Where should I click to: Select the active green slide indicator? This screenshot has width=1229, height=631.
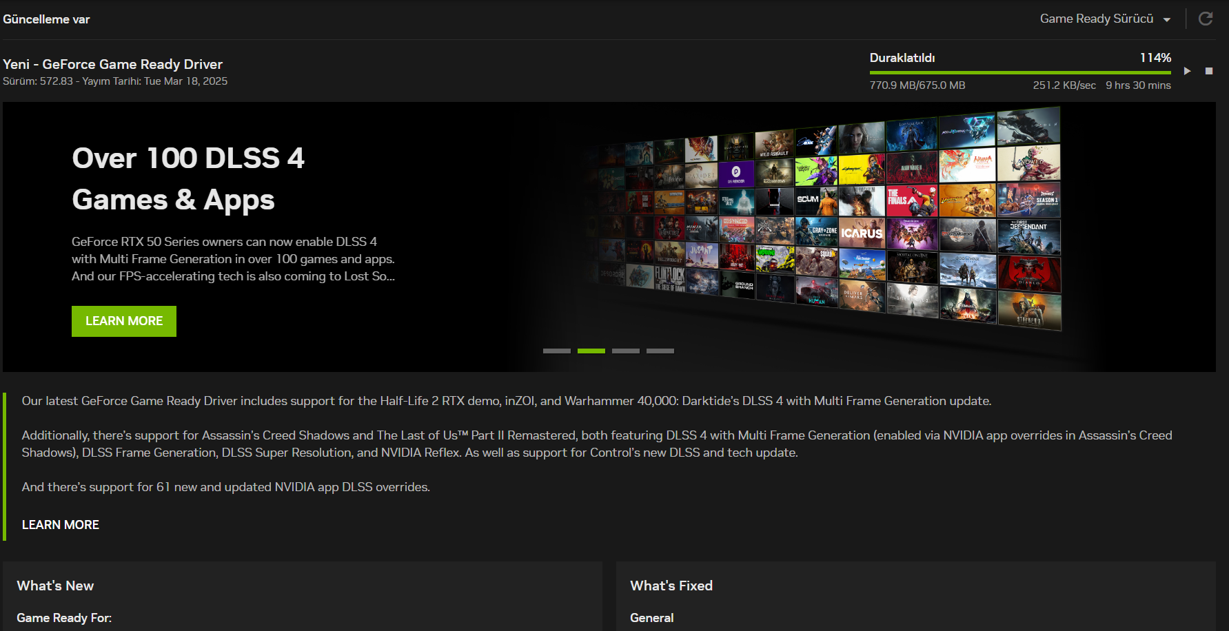[x=591, y=351]
